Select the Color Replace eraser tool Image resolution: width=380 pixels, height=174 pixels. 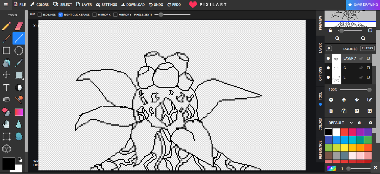click(x=6, y=112)
